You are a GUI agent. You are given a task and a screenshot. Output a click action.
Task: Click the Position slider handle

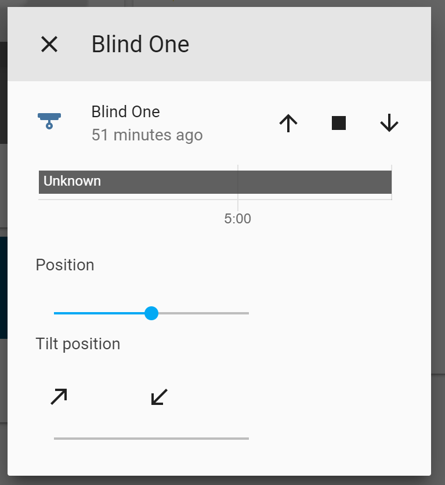[x=151, y=313]
